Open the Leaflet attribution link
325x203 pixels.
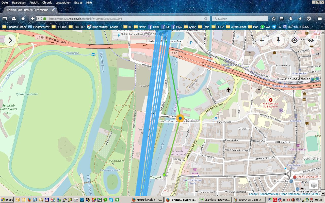pos(253,194)
